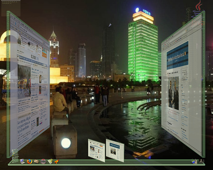Click the red rocket launcher icon
The width and height of the screenshot is (213, 170).
tap(57, 161)
